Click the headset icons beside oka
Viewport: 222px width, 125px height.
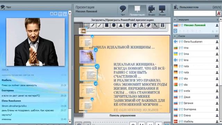point(181,78)
